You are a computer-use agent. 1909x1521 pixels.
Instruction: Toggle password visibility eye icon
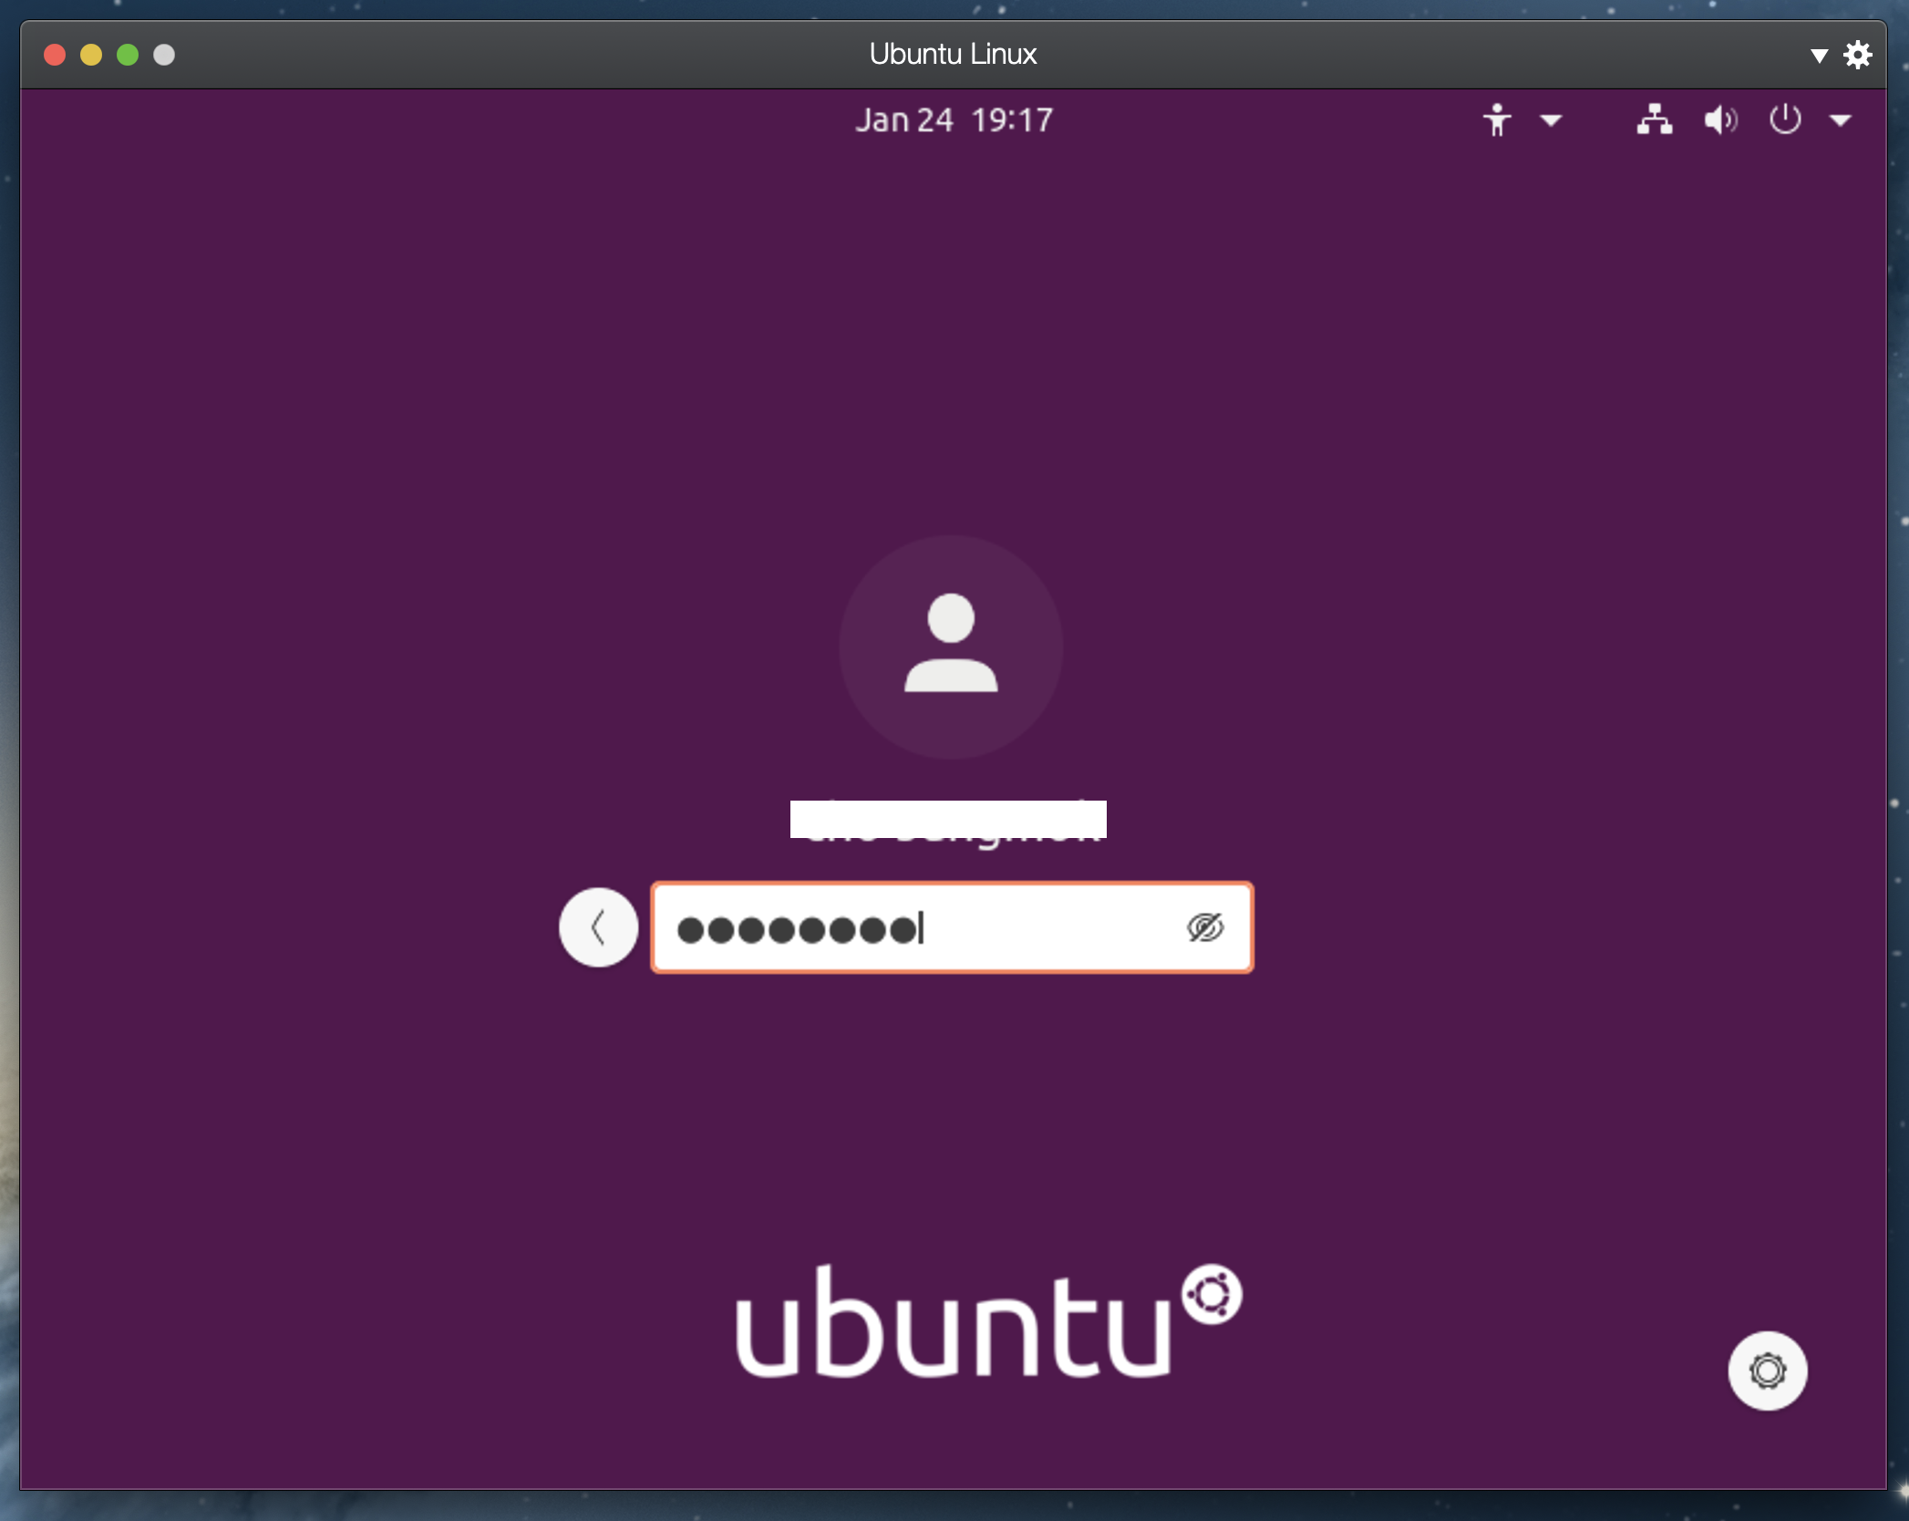pyautogui.click(x=1204, y=928)
